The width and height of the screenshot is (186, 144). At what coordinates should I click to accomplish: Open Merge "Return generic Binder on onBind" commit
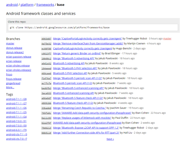[x=77, y=53]
